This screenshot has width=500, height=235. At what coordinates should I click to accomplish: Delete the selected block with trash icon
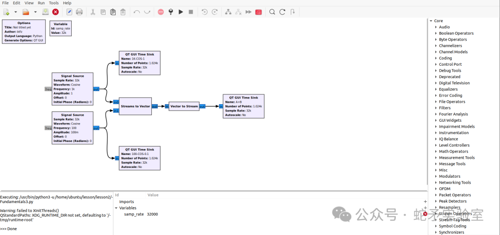[x=123, y=12]
